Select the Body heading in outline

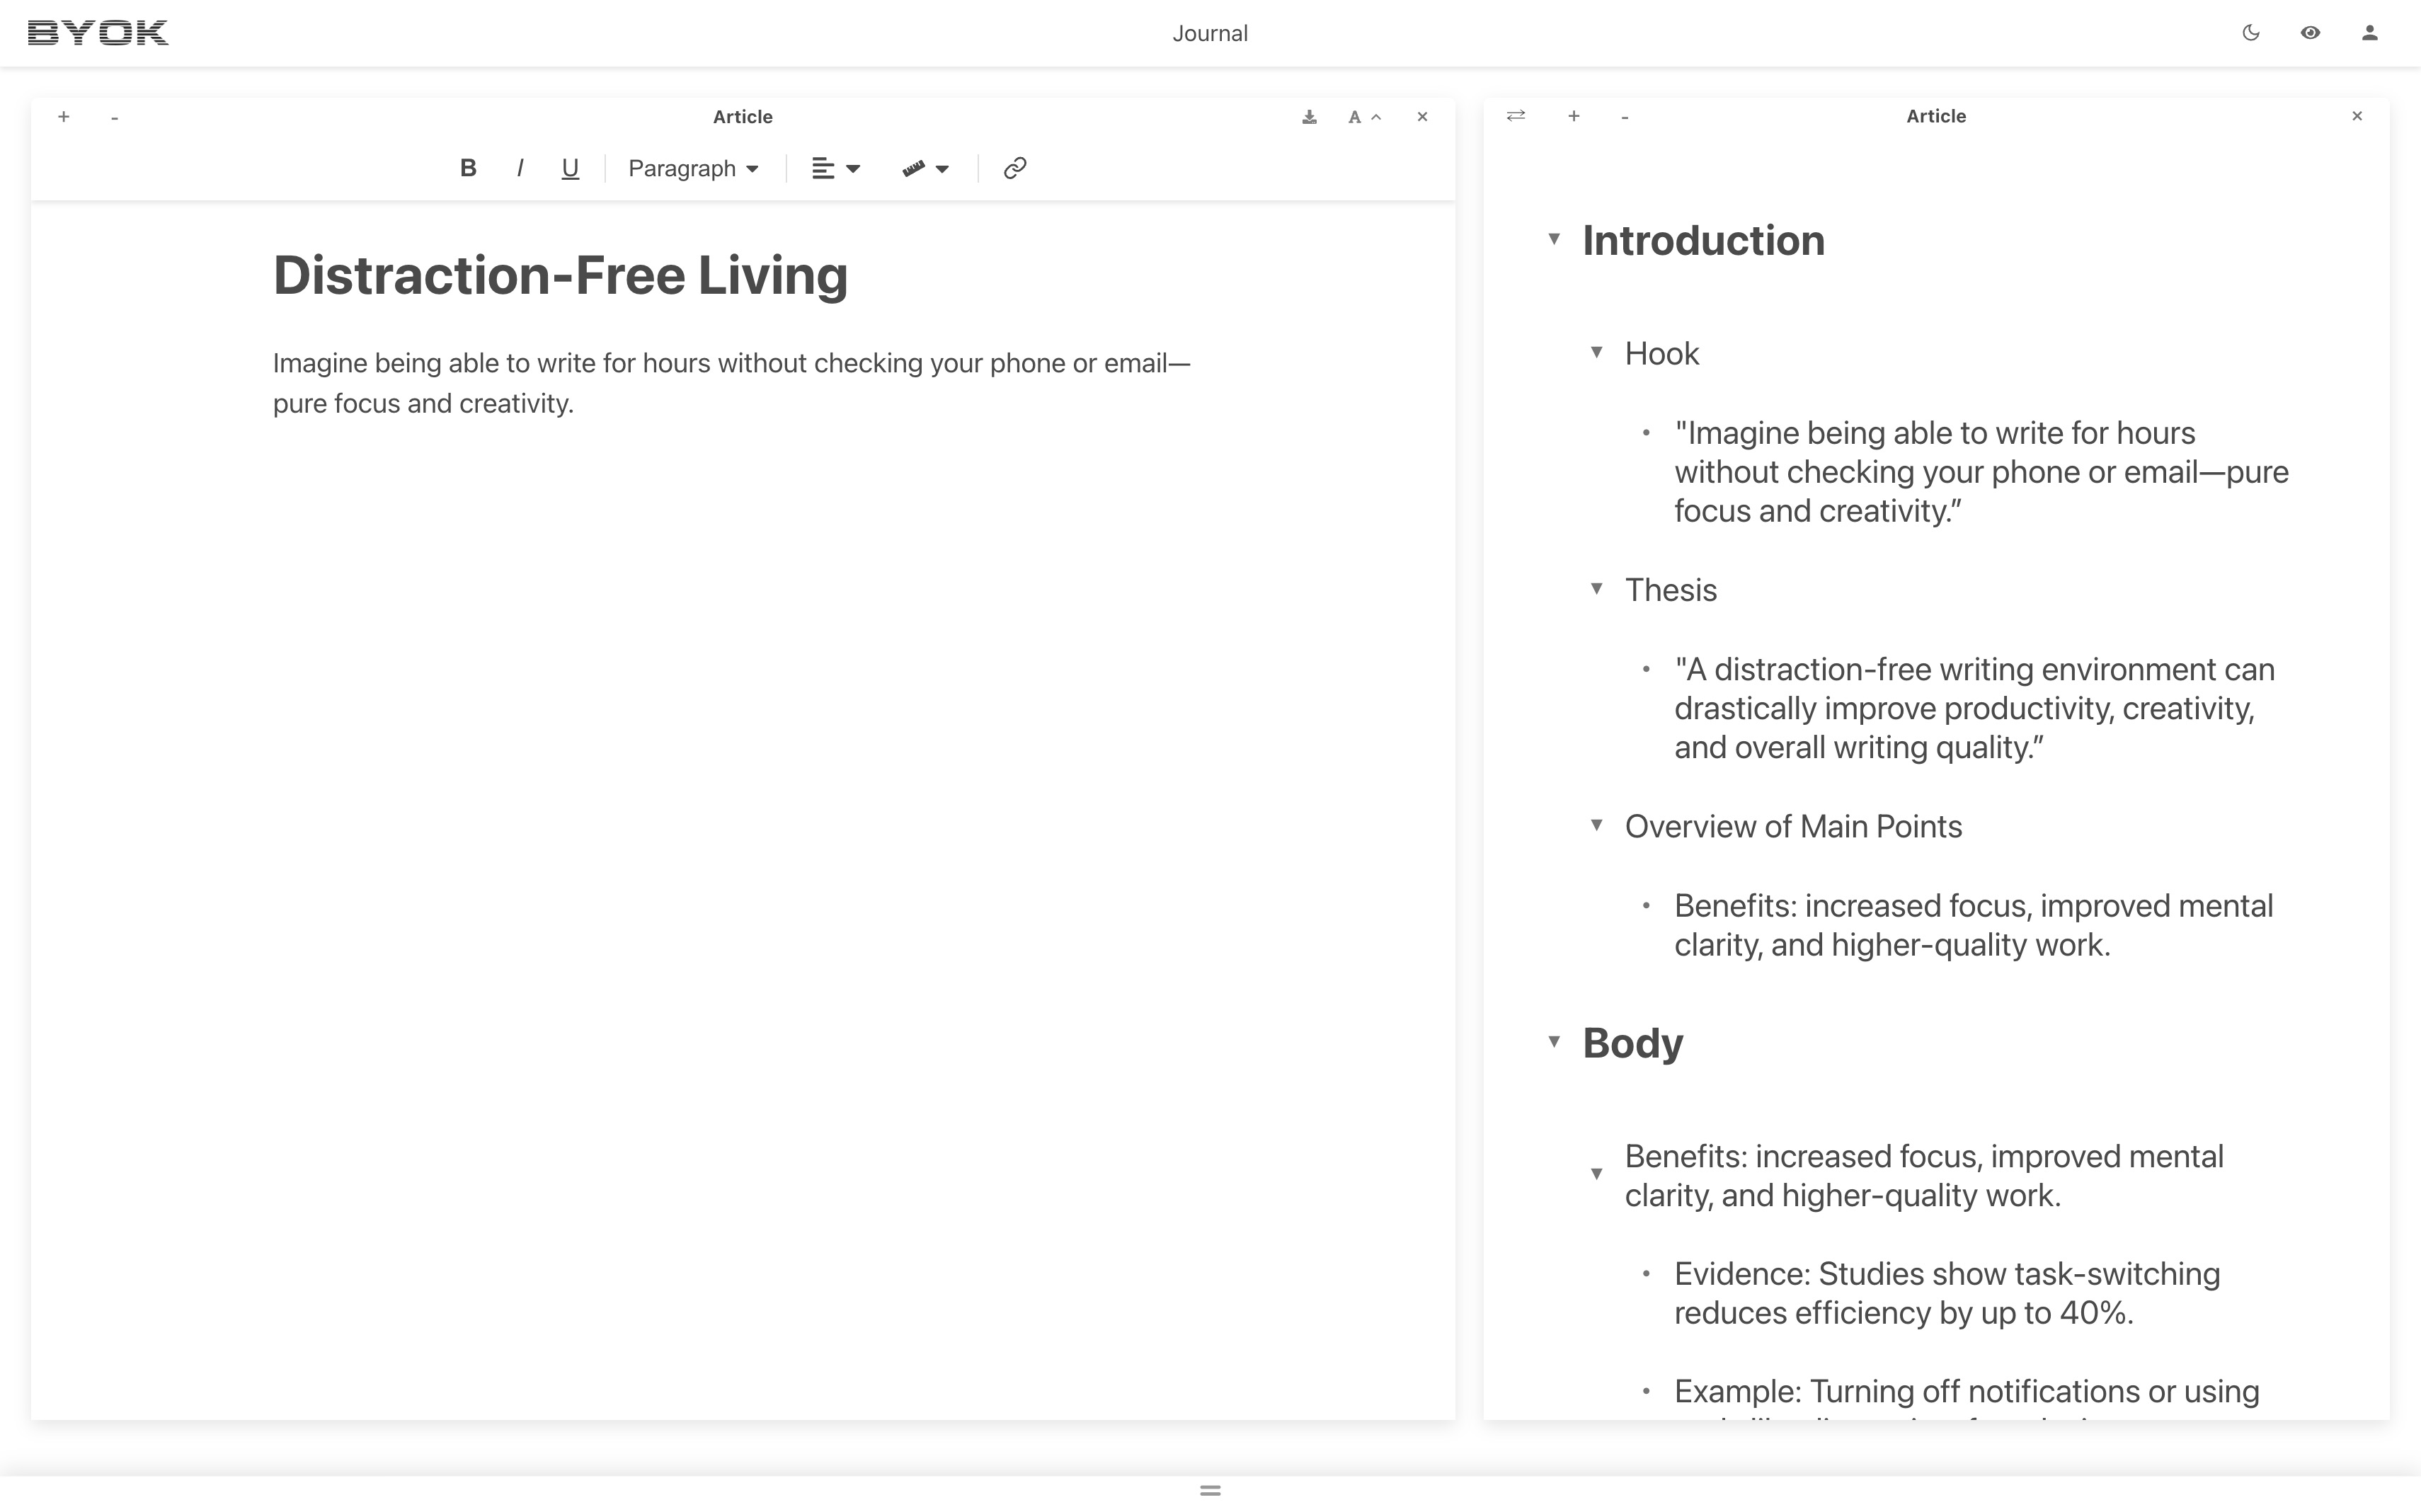(x=1632, y=1044)
